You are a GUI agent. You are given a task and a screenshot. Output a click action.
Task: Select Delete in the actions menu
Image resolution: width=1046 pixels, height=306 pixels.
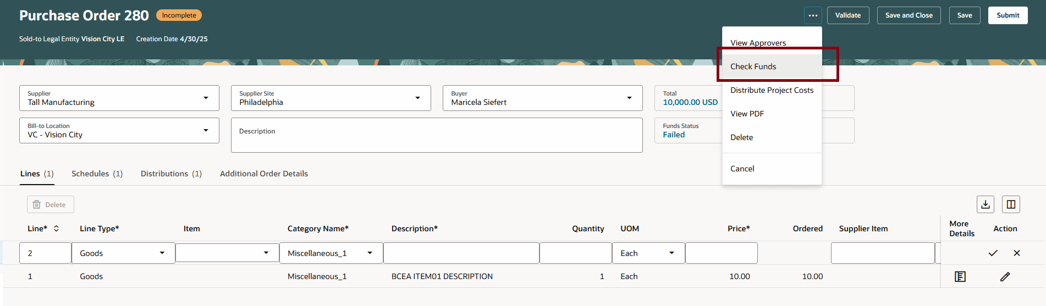coord(772,137)
